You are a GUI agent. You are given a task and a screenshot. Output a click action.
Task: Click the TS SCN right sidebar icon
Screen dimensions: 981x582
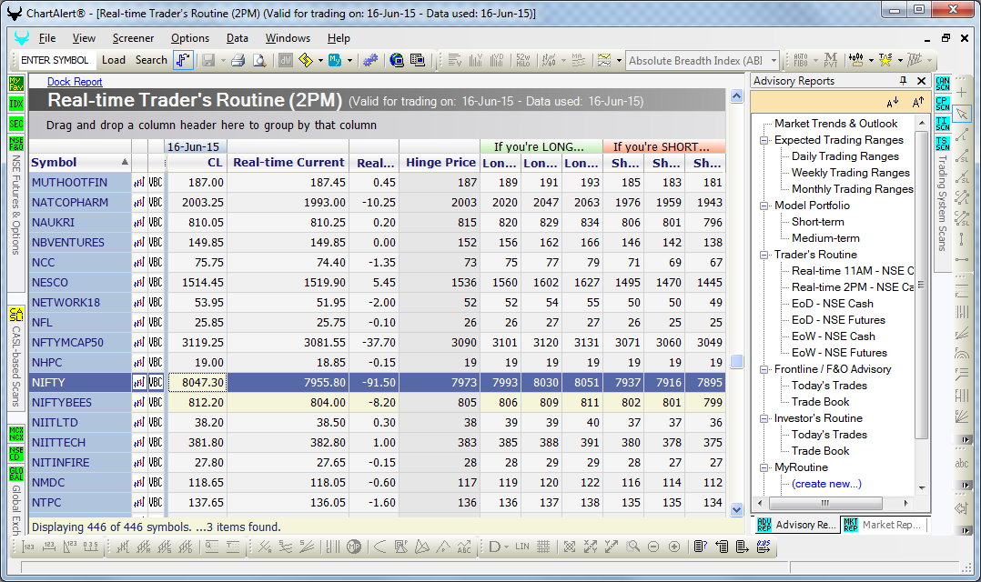pyautogui.click(x=942, y=144)
